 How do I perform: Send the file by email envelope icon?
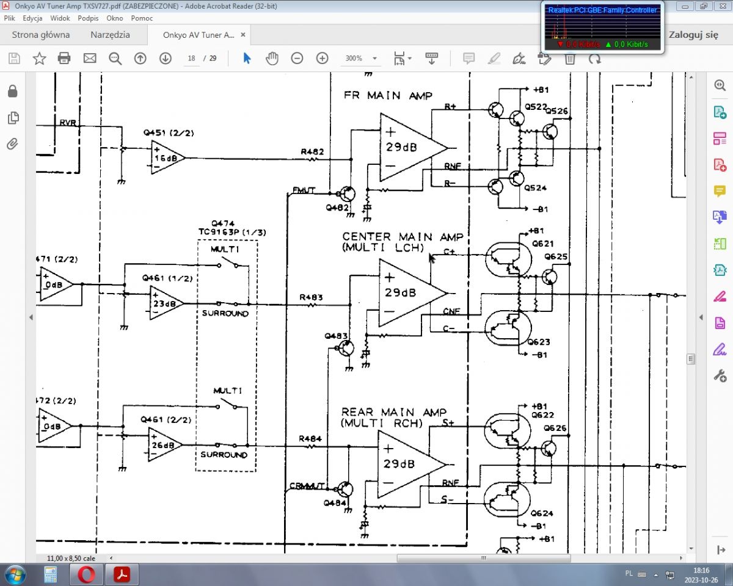(x=90, y=58)
